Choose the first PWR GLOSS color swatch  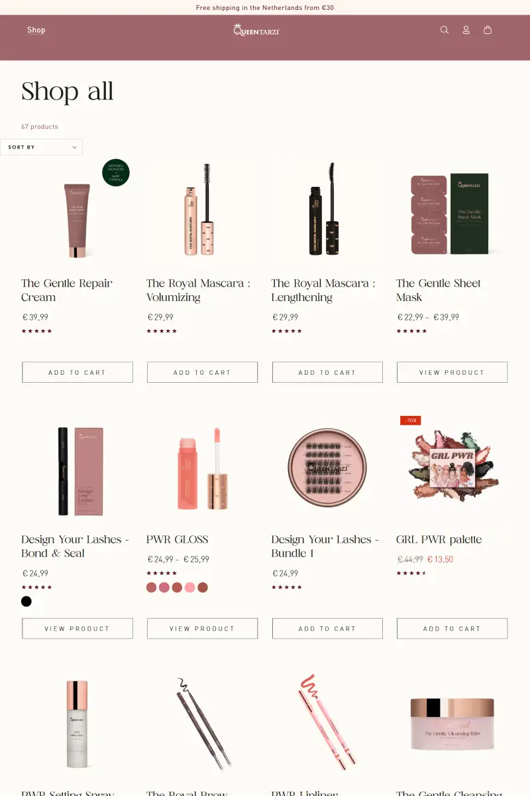click(x=152, y=588)
